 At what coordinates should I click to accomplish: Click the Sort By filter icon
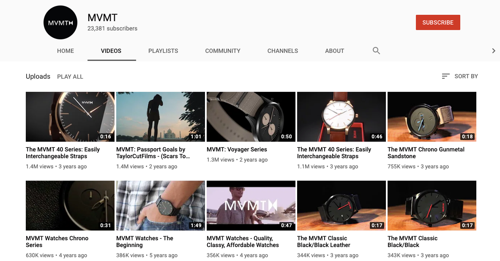point(445,76)
